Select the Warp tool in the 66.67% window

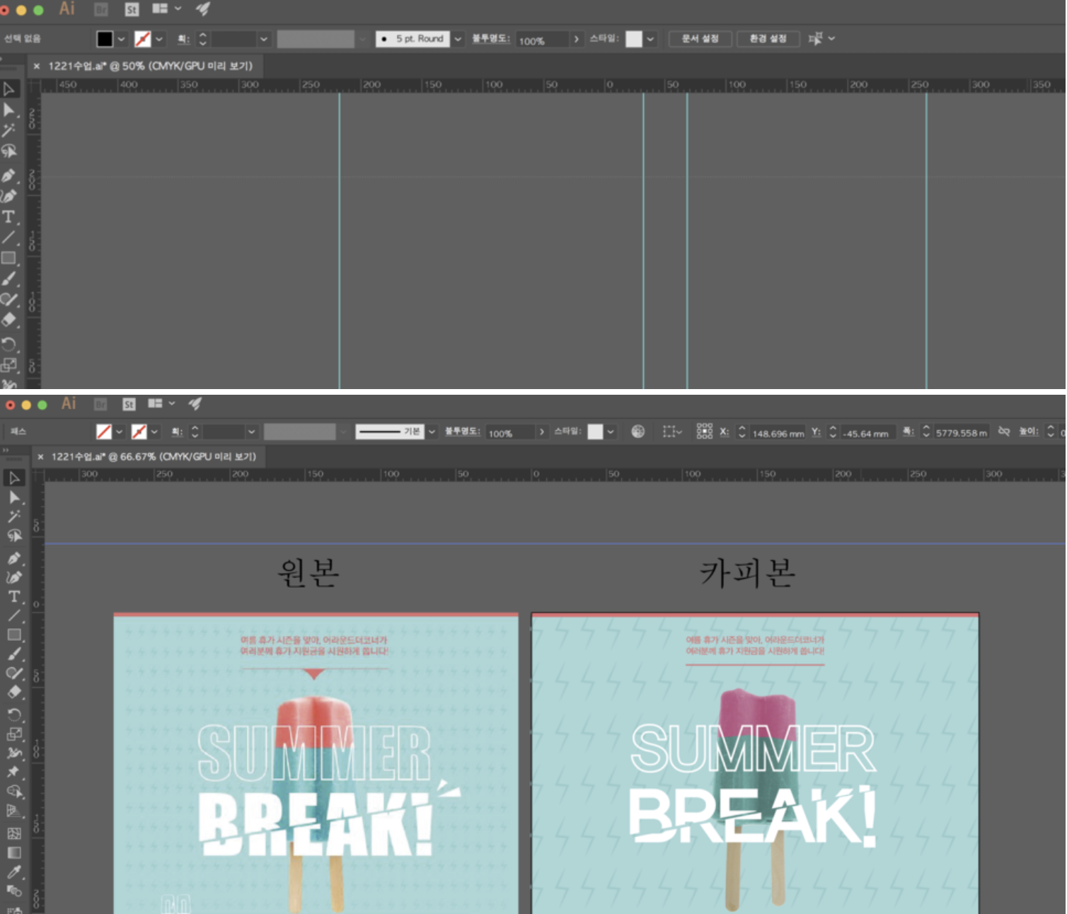[x=14, y=753]
